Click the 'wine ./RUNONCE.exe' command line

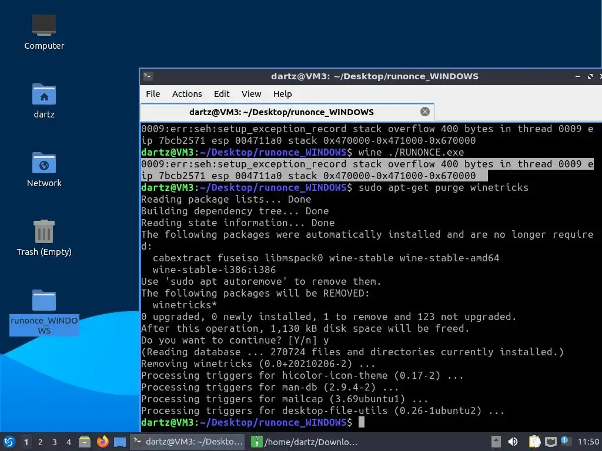(x=411, y=152)
